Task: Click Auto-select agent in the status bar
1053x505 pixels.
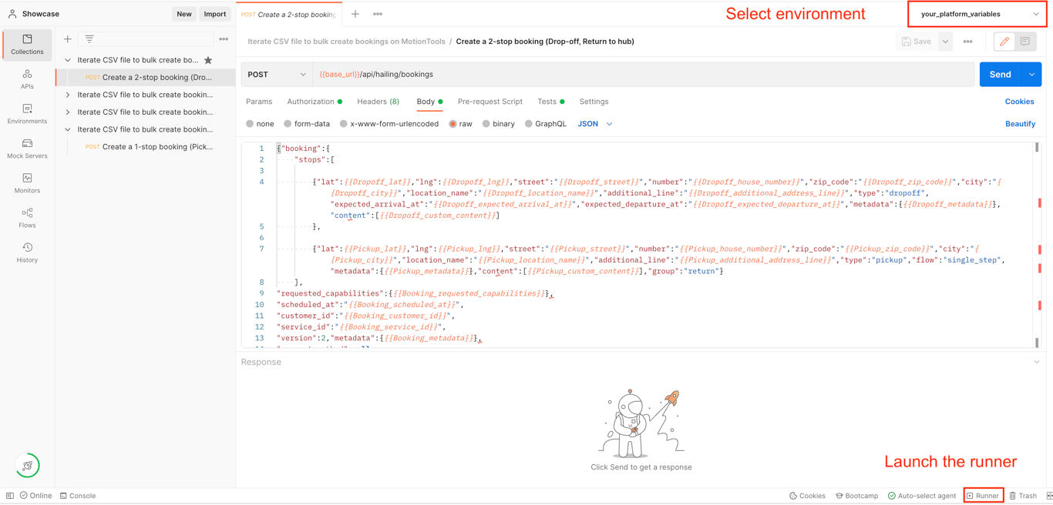Action: pyautogui.click(x=922, y=496)
